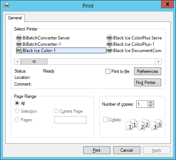Image resolution: width=176 pixels, height=160 pixels.
Task: Choose the All page range option
Action: pos(17,103)
